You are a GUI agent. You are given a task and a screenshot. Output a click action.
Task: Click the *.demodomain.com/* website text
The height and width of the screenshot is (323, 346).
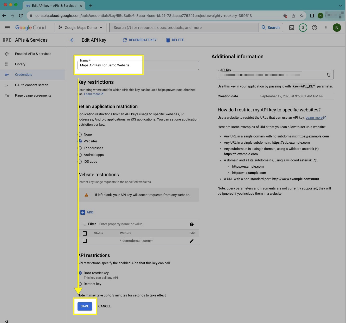point(136,241)
